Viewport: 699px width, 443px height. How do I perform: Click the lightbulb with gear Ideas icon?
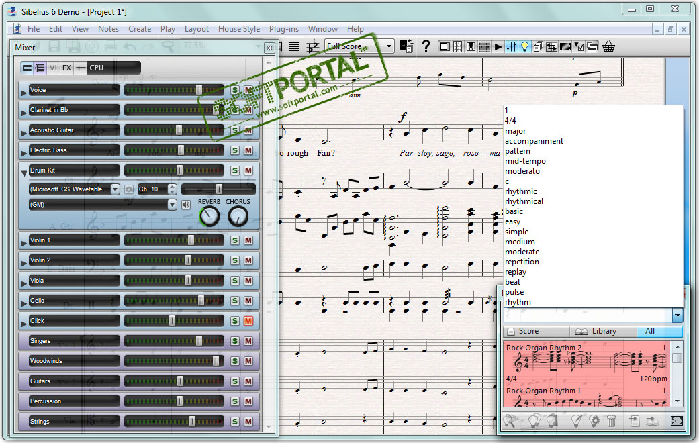point(594,420)
